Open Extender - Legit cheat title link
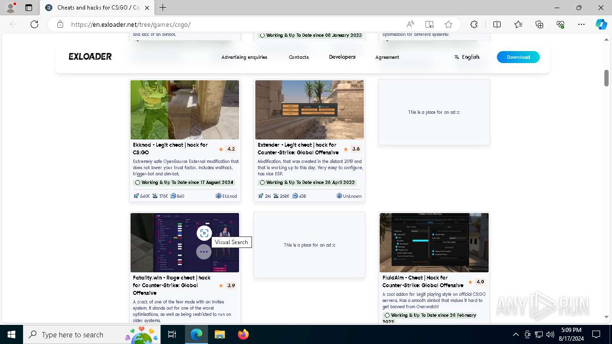The height and width of the screenshot is (344, 612). pos(298,149)
